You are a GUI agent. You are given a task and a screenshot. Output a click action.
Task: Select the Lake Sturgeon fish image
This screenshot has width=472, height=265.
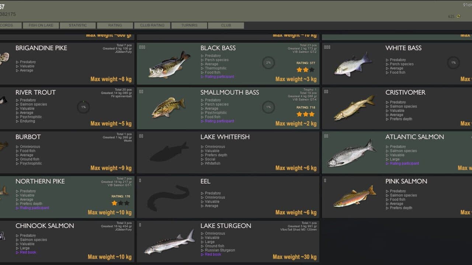click(x=169, y=242)
